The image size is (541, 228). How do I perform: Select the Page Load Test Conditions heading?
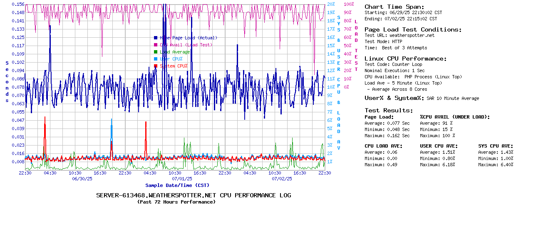click(x=413, y=29)
